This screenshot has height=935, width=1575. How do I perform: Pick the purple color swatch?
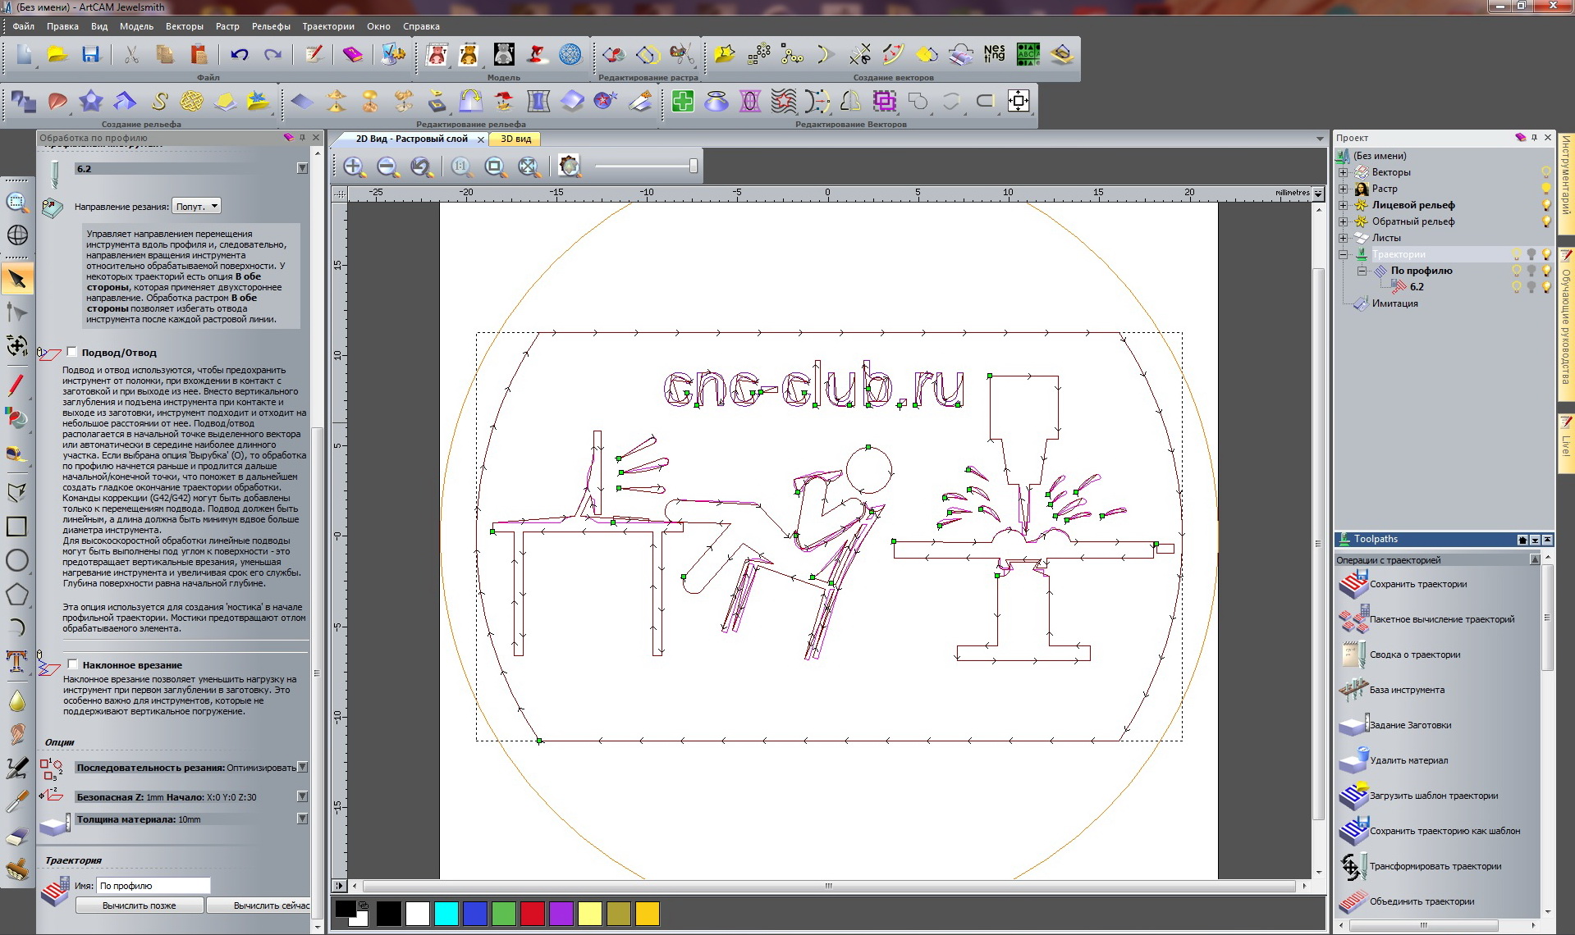point(561,914)
